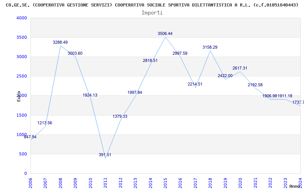The width and height of the screenshot is (304, 190).
Task: Click the 2192.58 data label for 2021
Action: pos(255,85)
